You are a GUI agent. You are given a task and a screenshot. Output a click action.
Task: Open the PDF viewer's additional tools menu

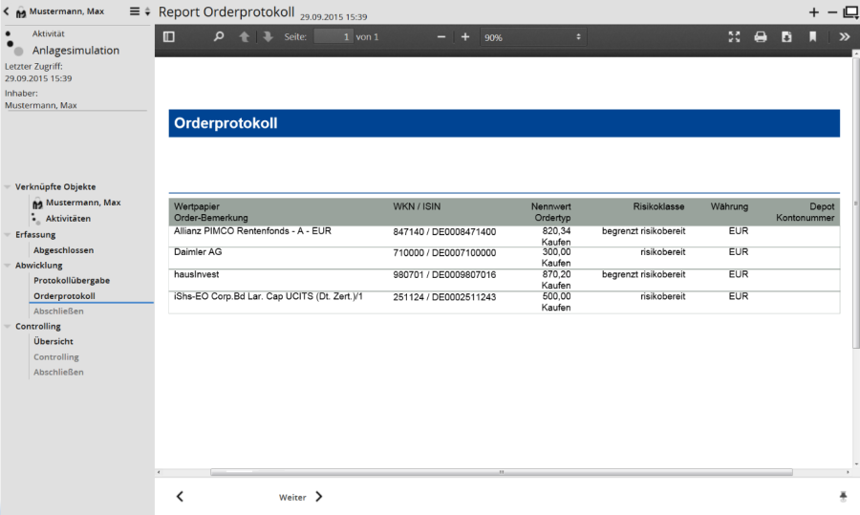[x=845, y=37]
